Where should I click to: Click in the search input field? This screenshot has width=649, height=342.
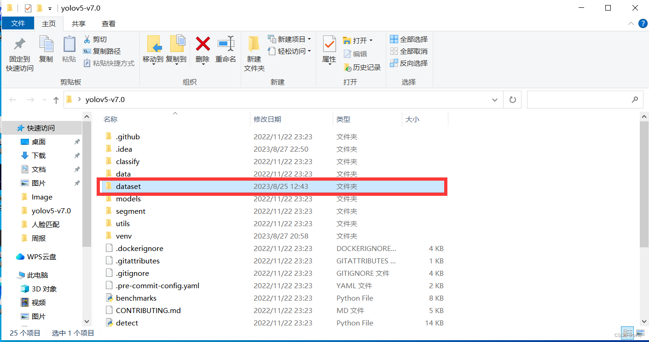click(579, 99)
